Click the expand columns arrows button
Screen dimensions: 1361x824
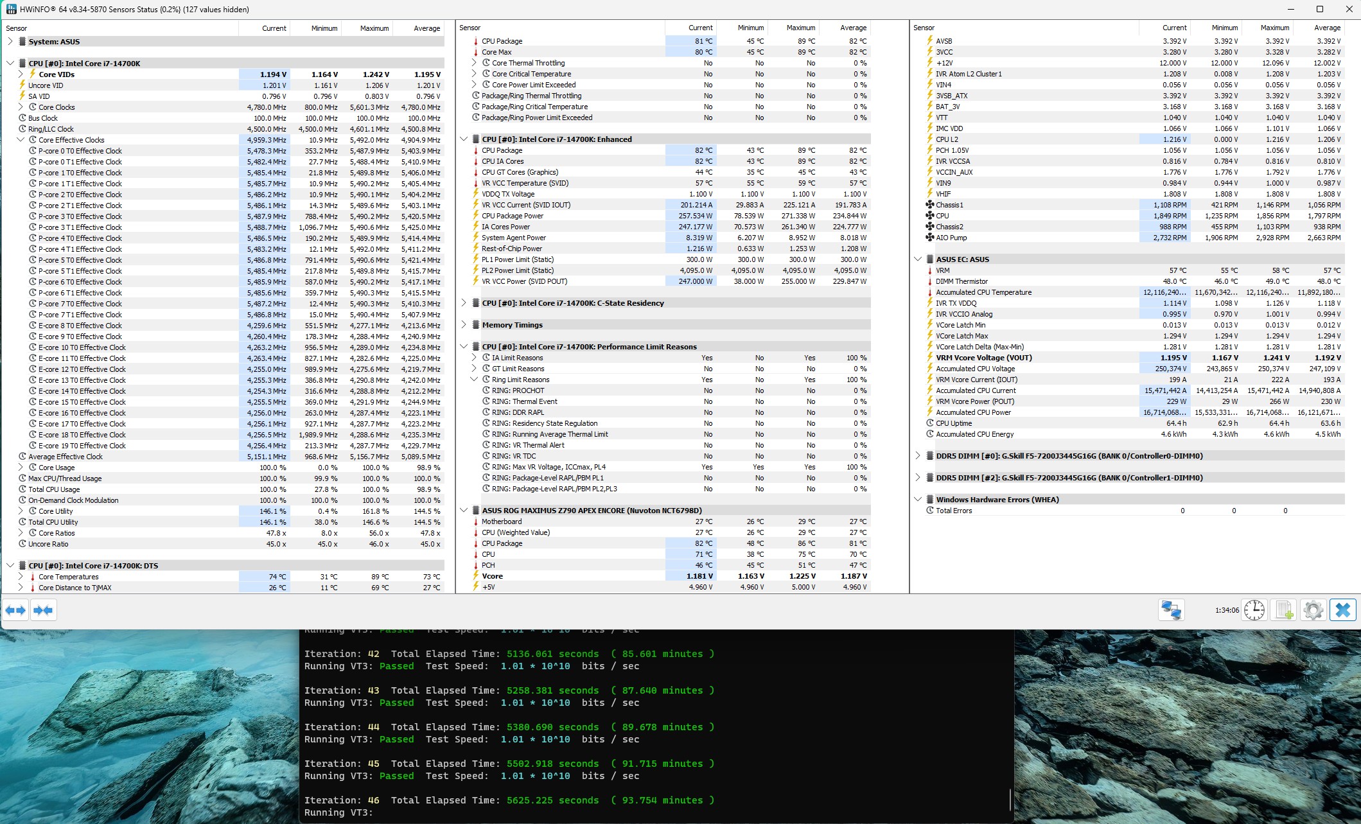[x=16, y=610]
